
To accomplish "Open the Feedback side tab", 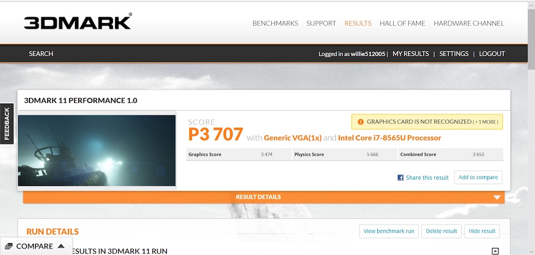I will (x=7, y=124).
